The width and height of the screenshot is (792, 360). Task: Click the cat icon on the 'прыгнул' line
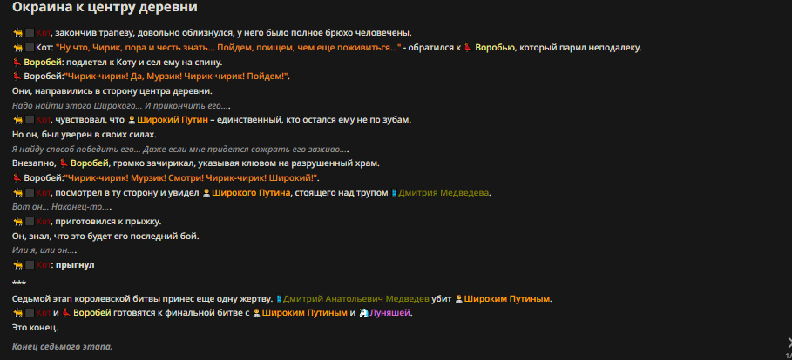point(17,264)
